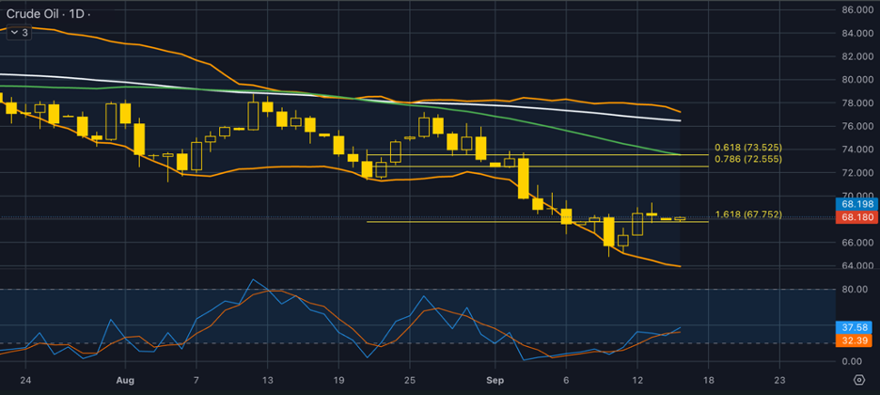This screenshot has width=880, height=395.
Task: Click the red 68.180 price label
Action: 857,217
